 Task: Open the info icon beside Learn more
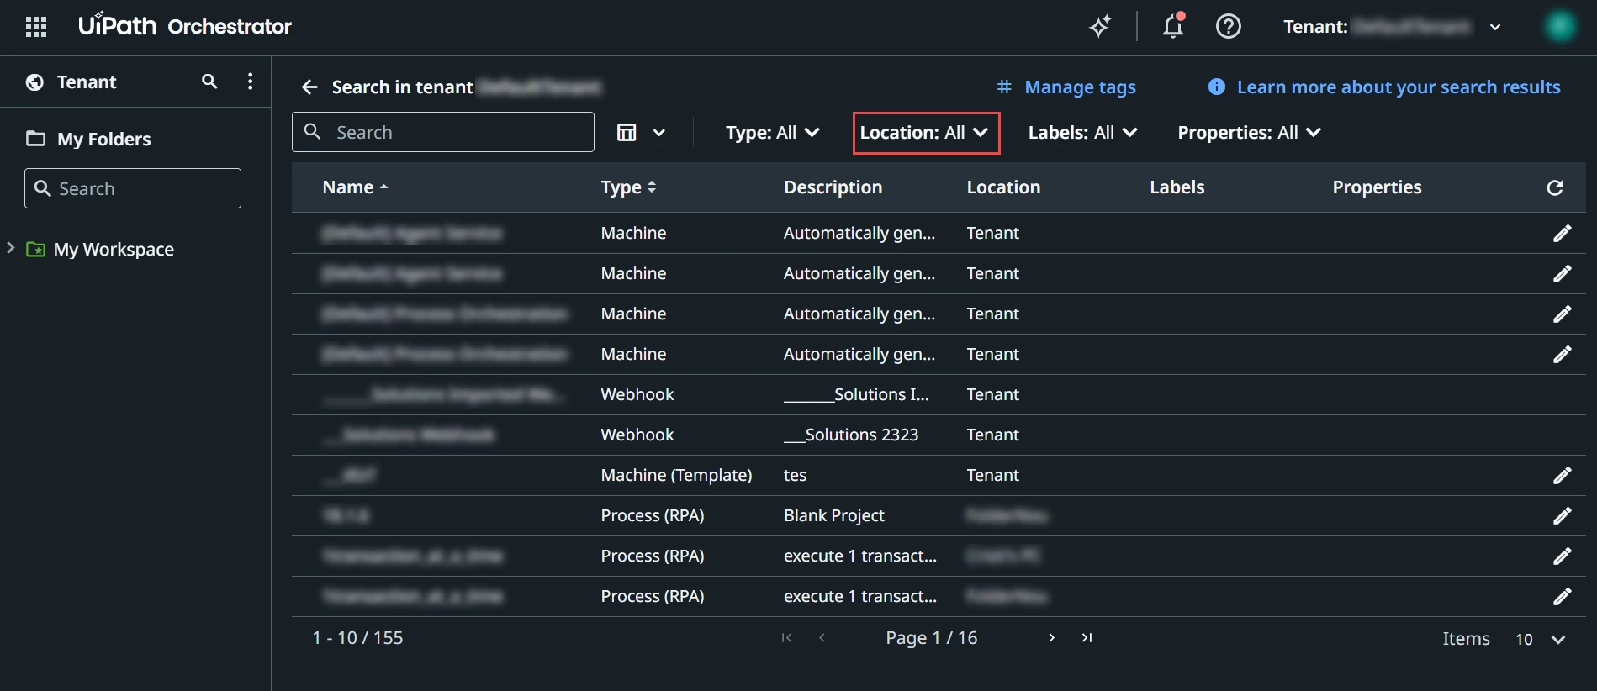pyautogui.click(x=1216, y=87)
